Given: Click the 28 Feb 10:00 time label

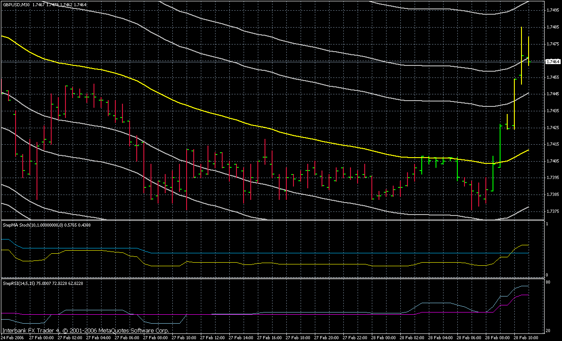Looking at the screenshot, I should click(526, 338).
